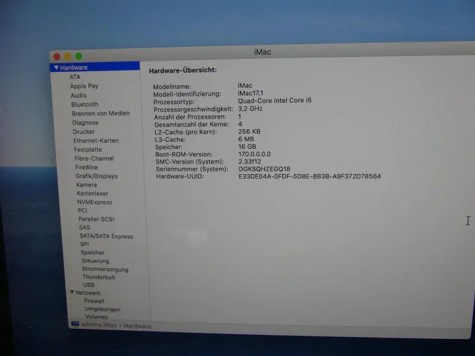The width and height of the screenshot is (475, 356).
Task: Select Thunderbolt entry
Action: pos(99,277)
